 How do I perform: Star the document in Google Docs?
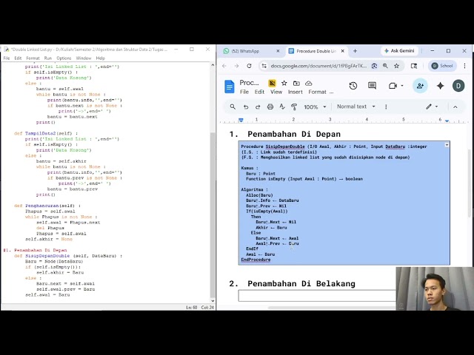[x=284, y=83]
